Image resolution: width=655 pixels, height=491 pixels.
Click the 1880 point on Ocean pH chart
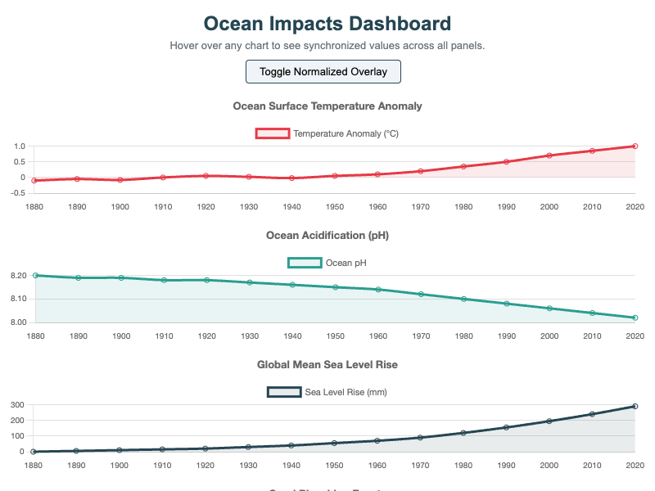coord(34,276)
